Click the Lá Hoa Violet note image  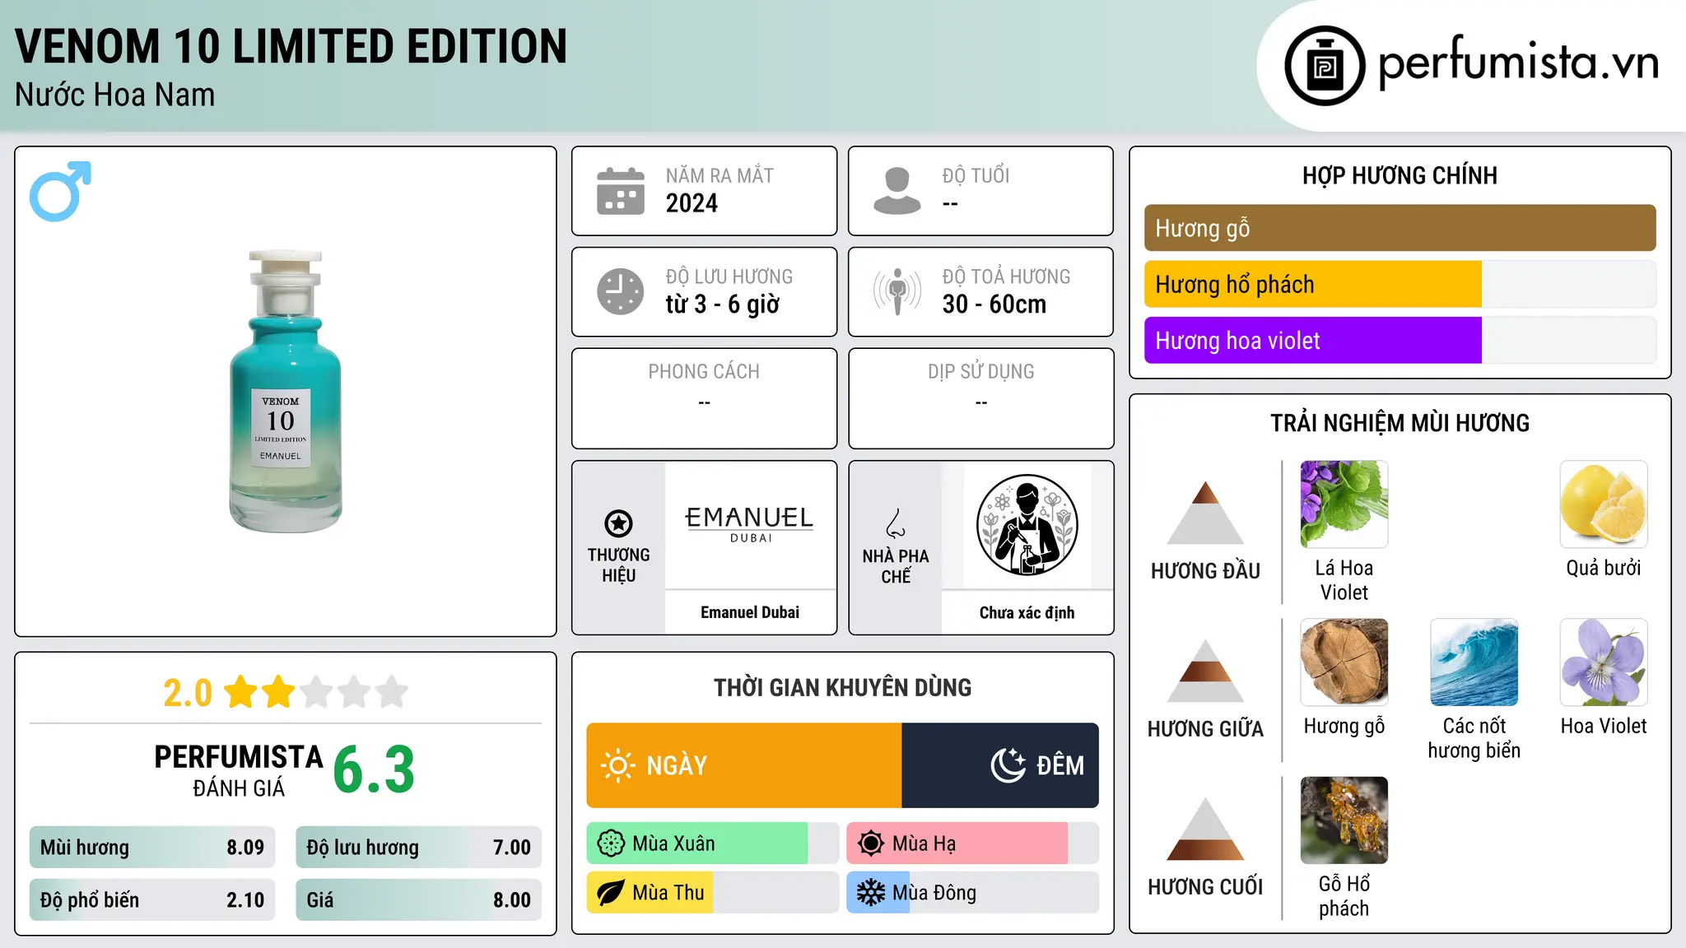click(x=1344, y=504)
